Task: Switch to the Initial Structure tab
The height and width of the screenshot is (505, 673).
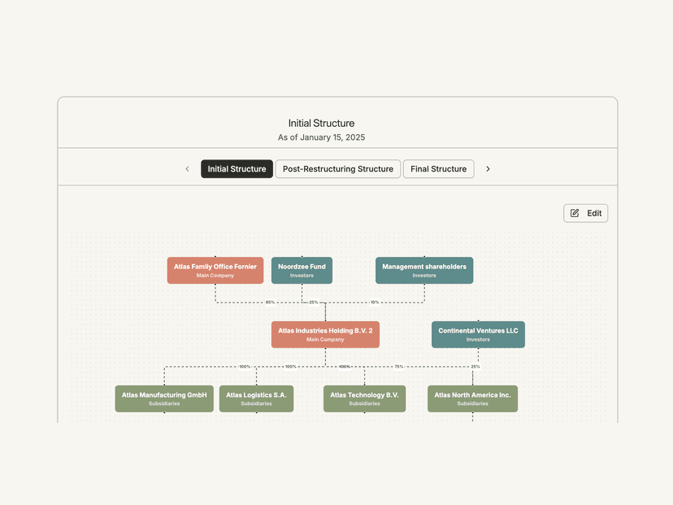Action: point(237,169)
